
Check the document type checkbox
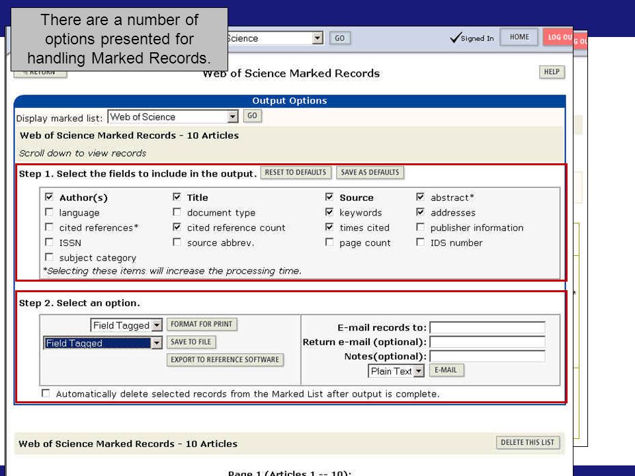click(x=177, y=212)
